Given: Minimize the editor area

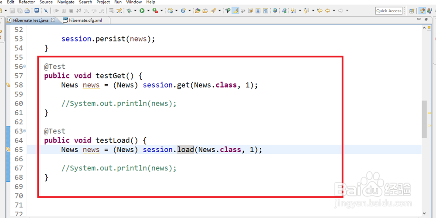Looking at the screenshot, I should [x=419, y=20].
